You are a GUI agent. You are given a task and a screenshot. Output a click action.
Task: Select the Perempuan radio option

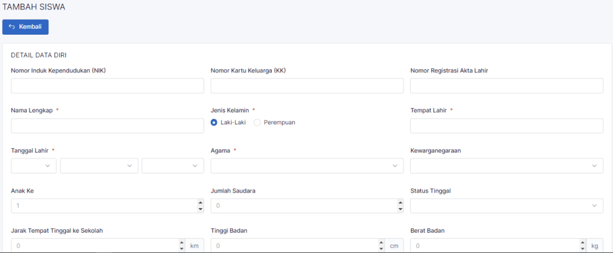[x=258, y=122]
